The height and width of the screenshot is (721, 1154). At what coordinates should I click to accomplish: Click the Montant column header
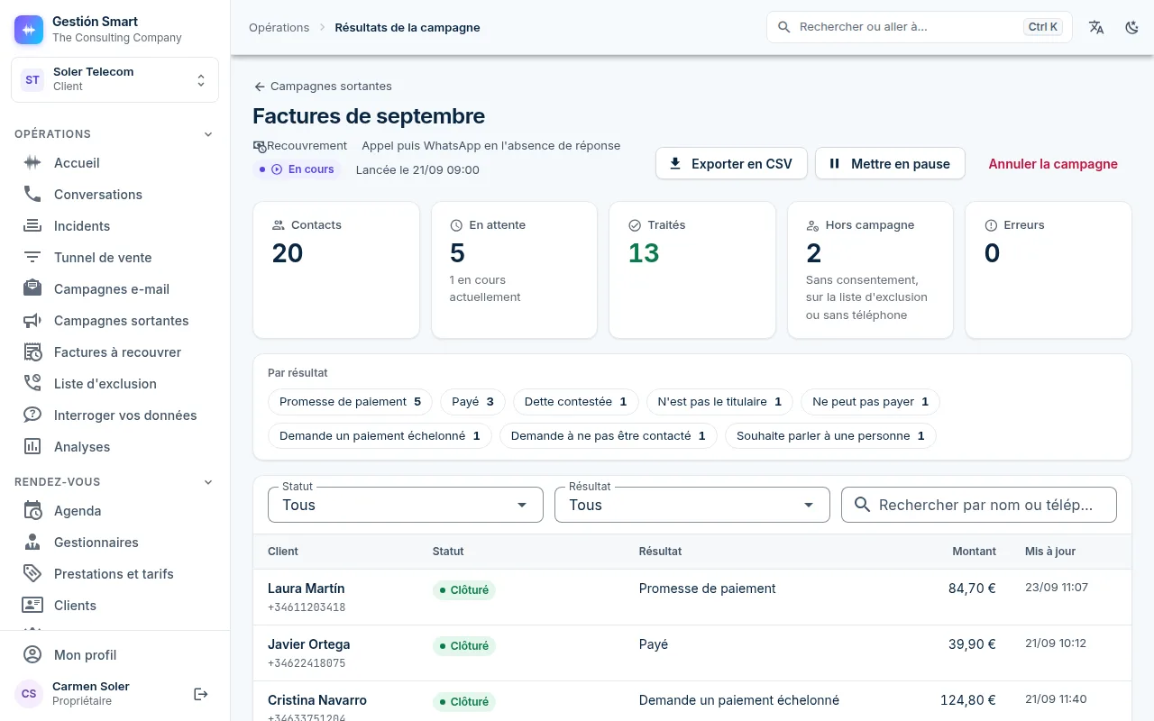coord(974,552)
